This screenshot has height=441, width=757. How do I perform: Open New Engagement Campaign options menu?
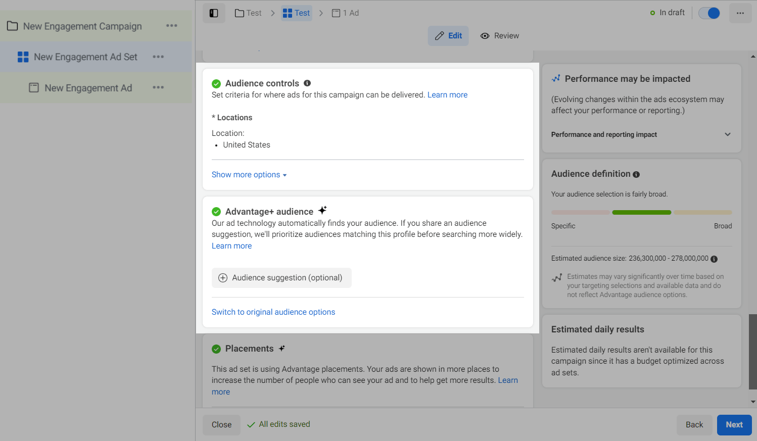(172, 26)
